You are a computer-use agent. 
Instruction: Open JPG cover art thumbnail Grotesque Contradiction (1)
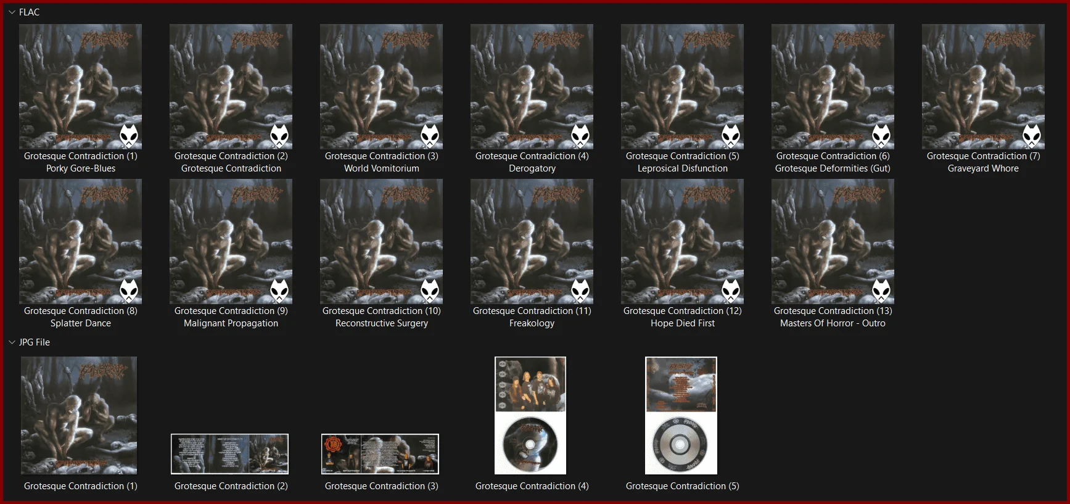coord(79,415)
